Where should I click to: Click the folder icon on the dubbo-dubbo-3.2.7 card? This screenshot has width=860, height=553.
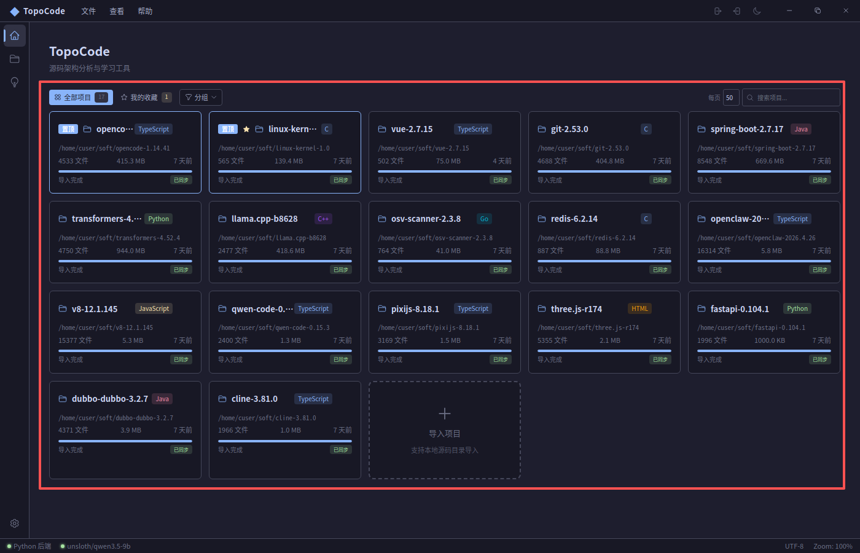[63, 399]
